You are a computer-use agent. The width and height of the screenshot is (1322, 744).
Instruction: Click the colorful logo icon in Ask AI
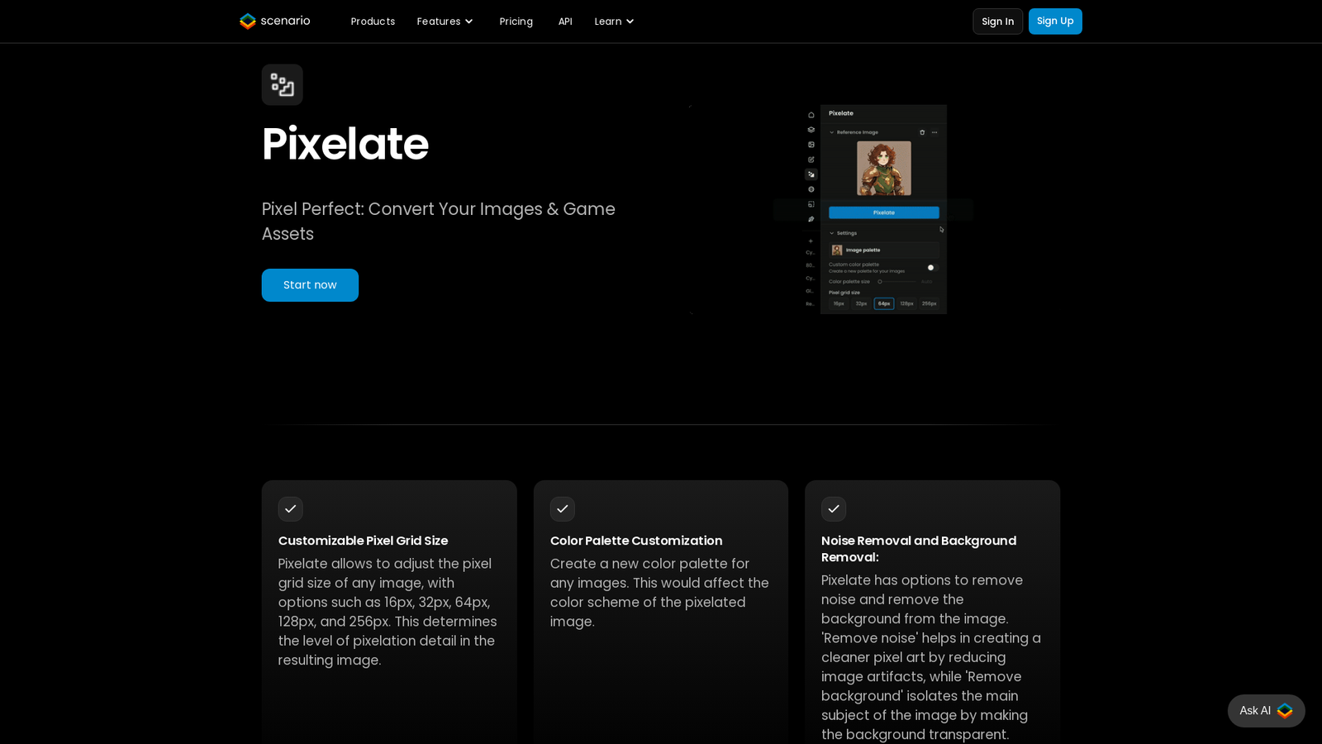(1285, 711)
